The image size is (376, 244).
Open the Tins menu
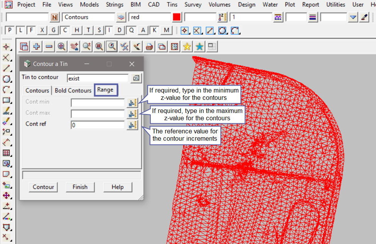(x=172, y=5)
